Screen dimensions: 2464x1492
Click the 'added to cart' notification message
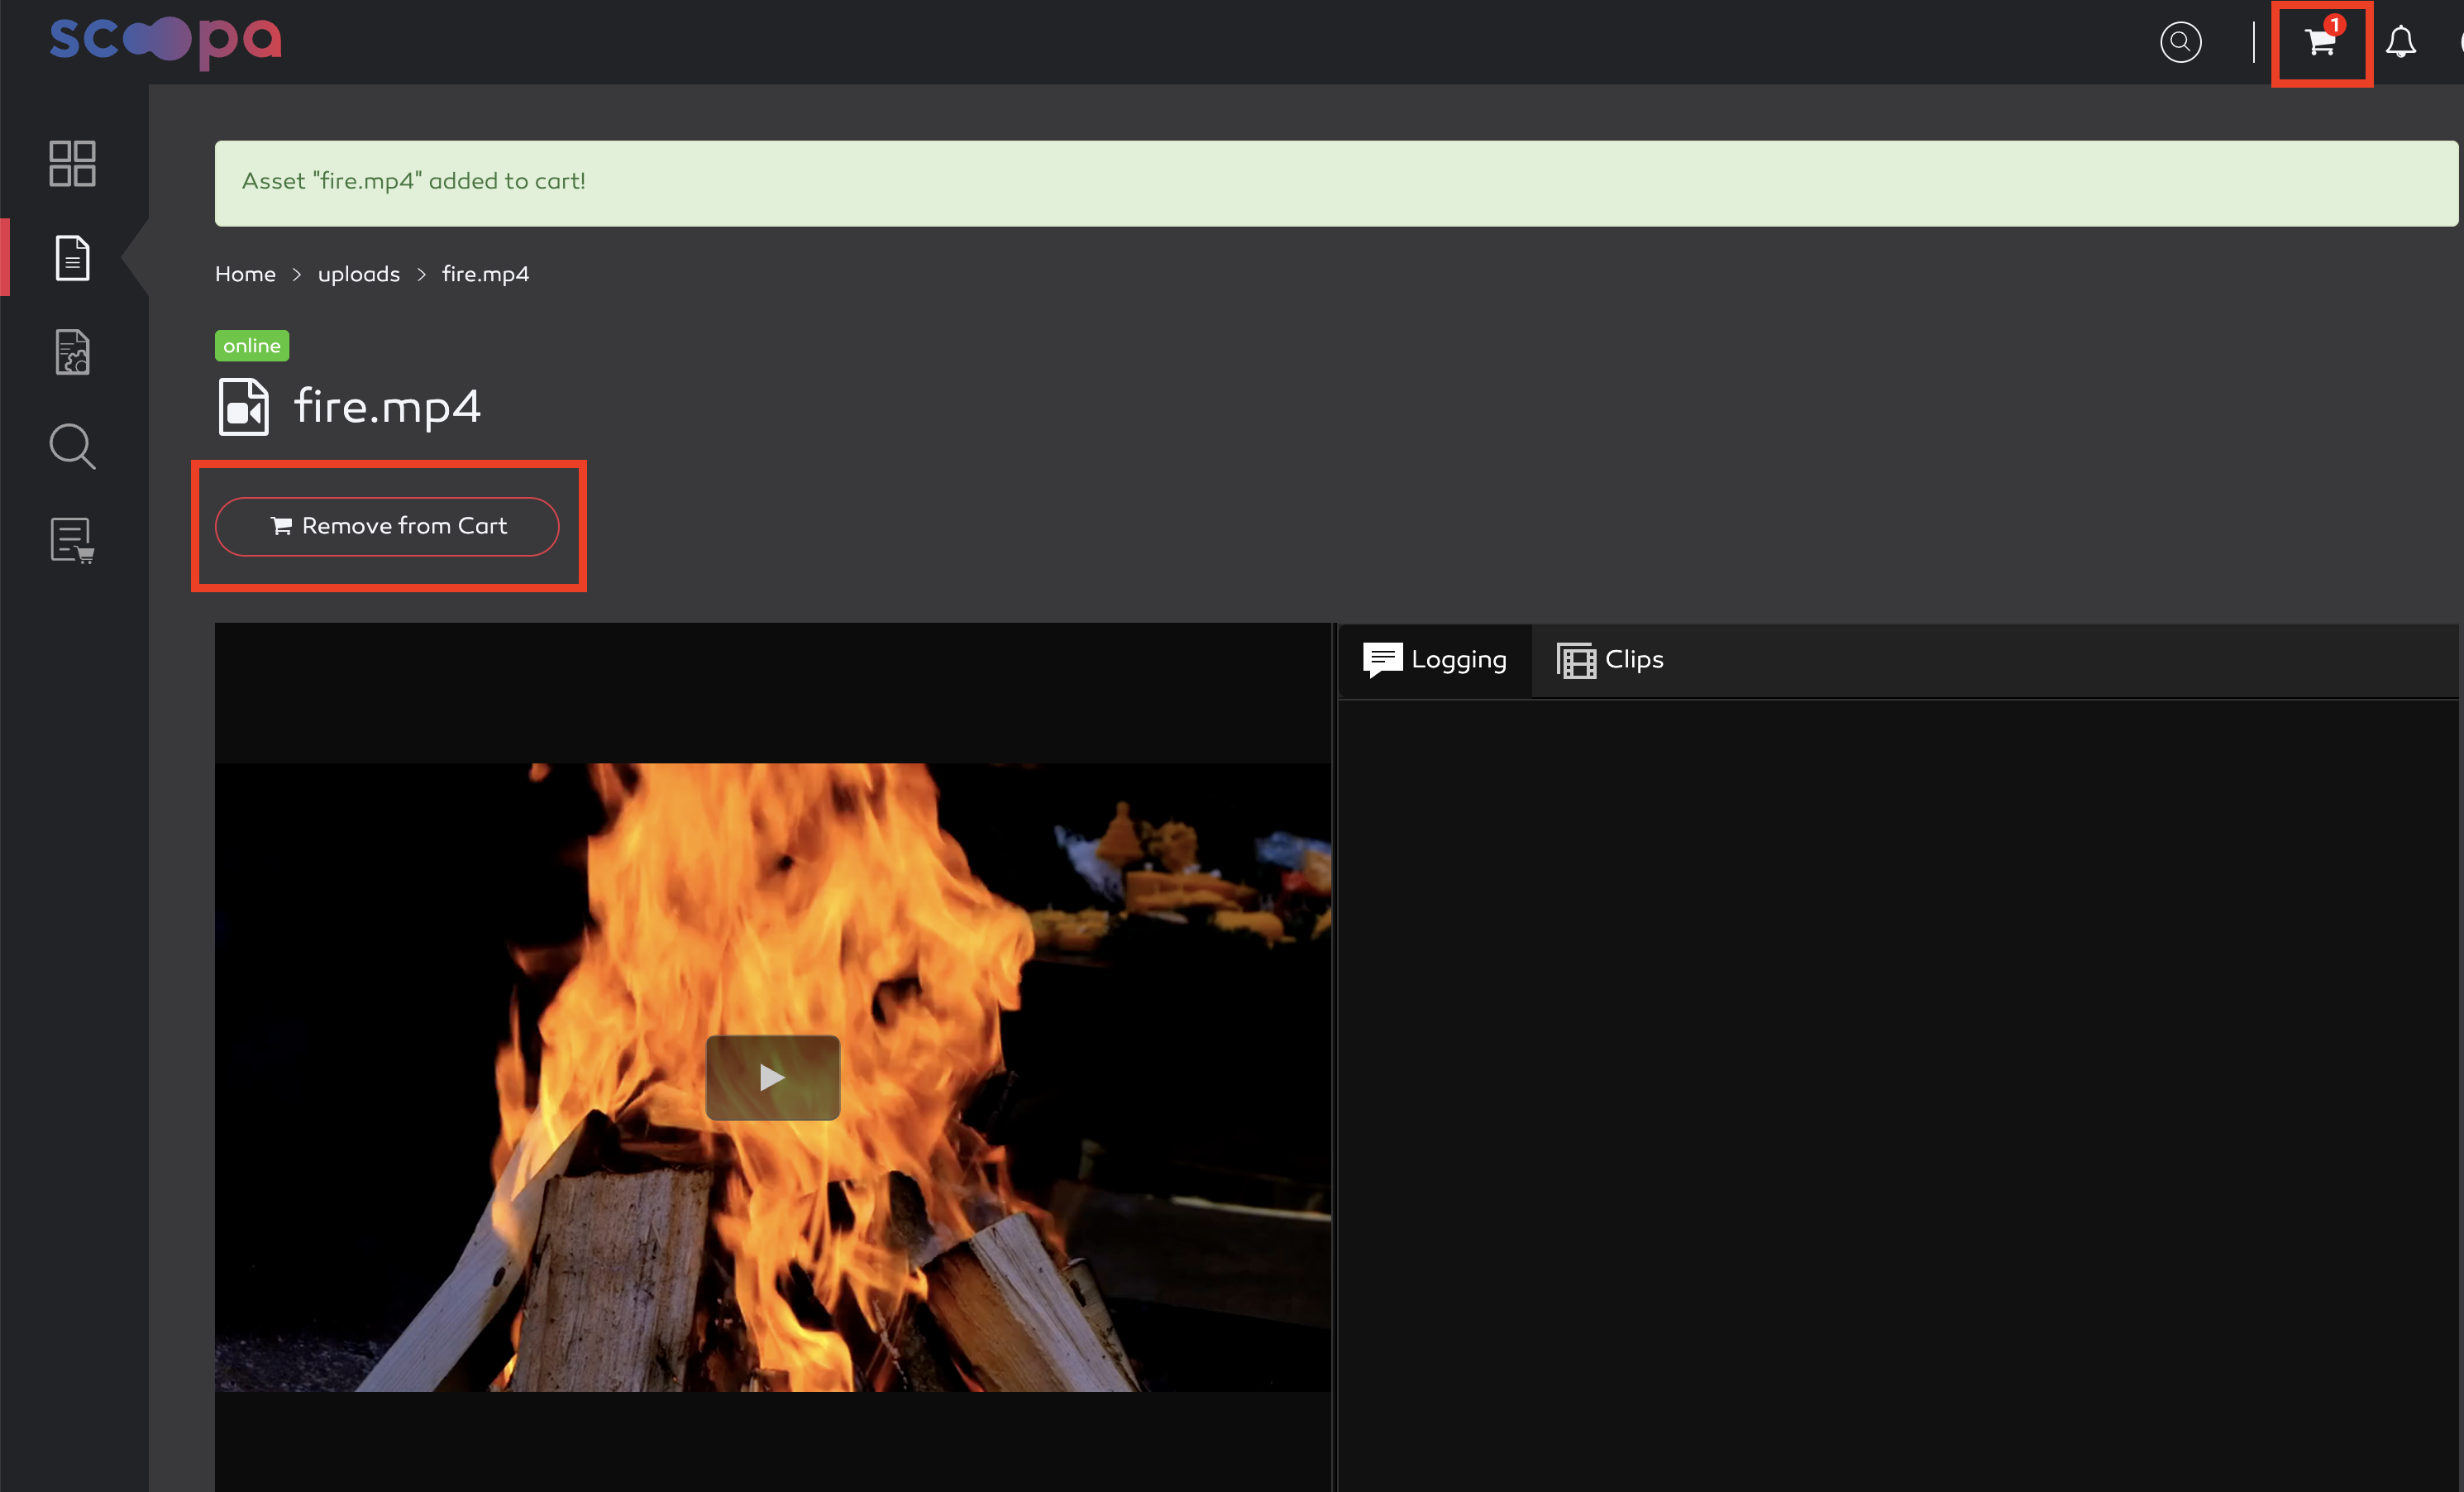[1336, 183]
